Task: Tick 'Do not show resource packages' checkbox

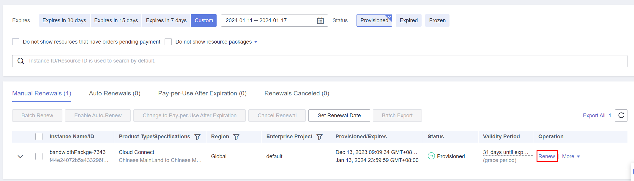Action: [x=168, y=42]
